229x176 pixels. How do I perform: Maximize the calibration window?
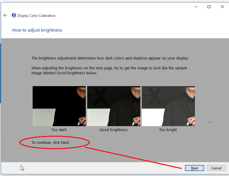click(209, 7)
